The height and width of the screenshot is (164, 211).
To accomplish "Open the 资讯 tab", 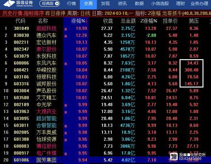I will (x=122, y=4).
